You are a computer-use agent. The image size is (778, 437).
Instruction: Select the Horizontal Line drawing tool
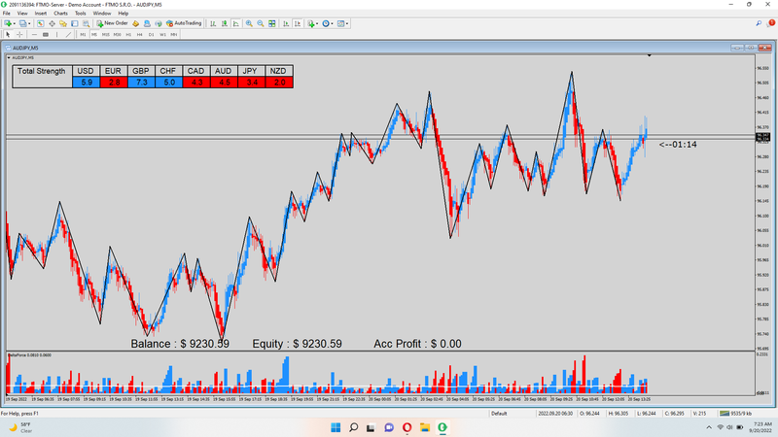(34, 35)
